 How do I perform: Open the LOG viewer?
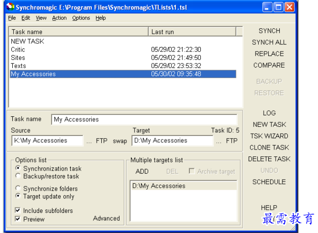[x=269, y=113]
